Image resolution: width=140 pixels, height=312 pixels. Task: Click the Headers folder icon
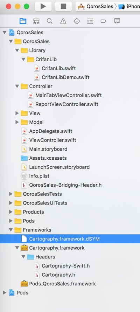(x=30, y=257)
